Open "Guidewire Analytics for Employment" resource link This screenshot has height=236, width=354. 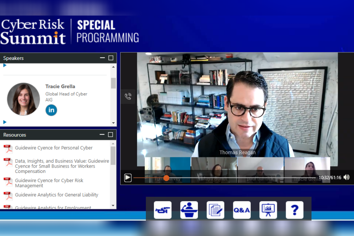(x=53, y=207)
